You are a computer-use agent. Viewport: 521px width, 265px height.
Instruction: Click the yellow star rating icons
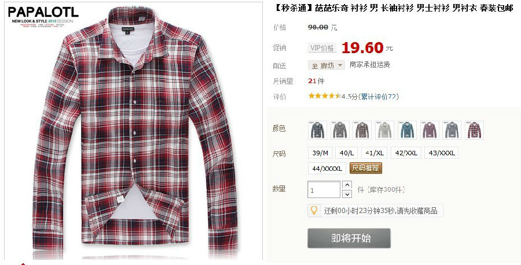pyautogui.click(x=324, y=96)
